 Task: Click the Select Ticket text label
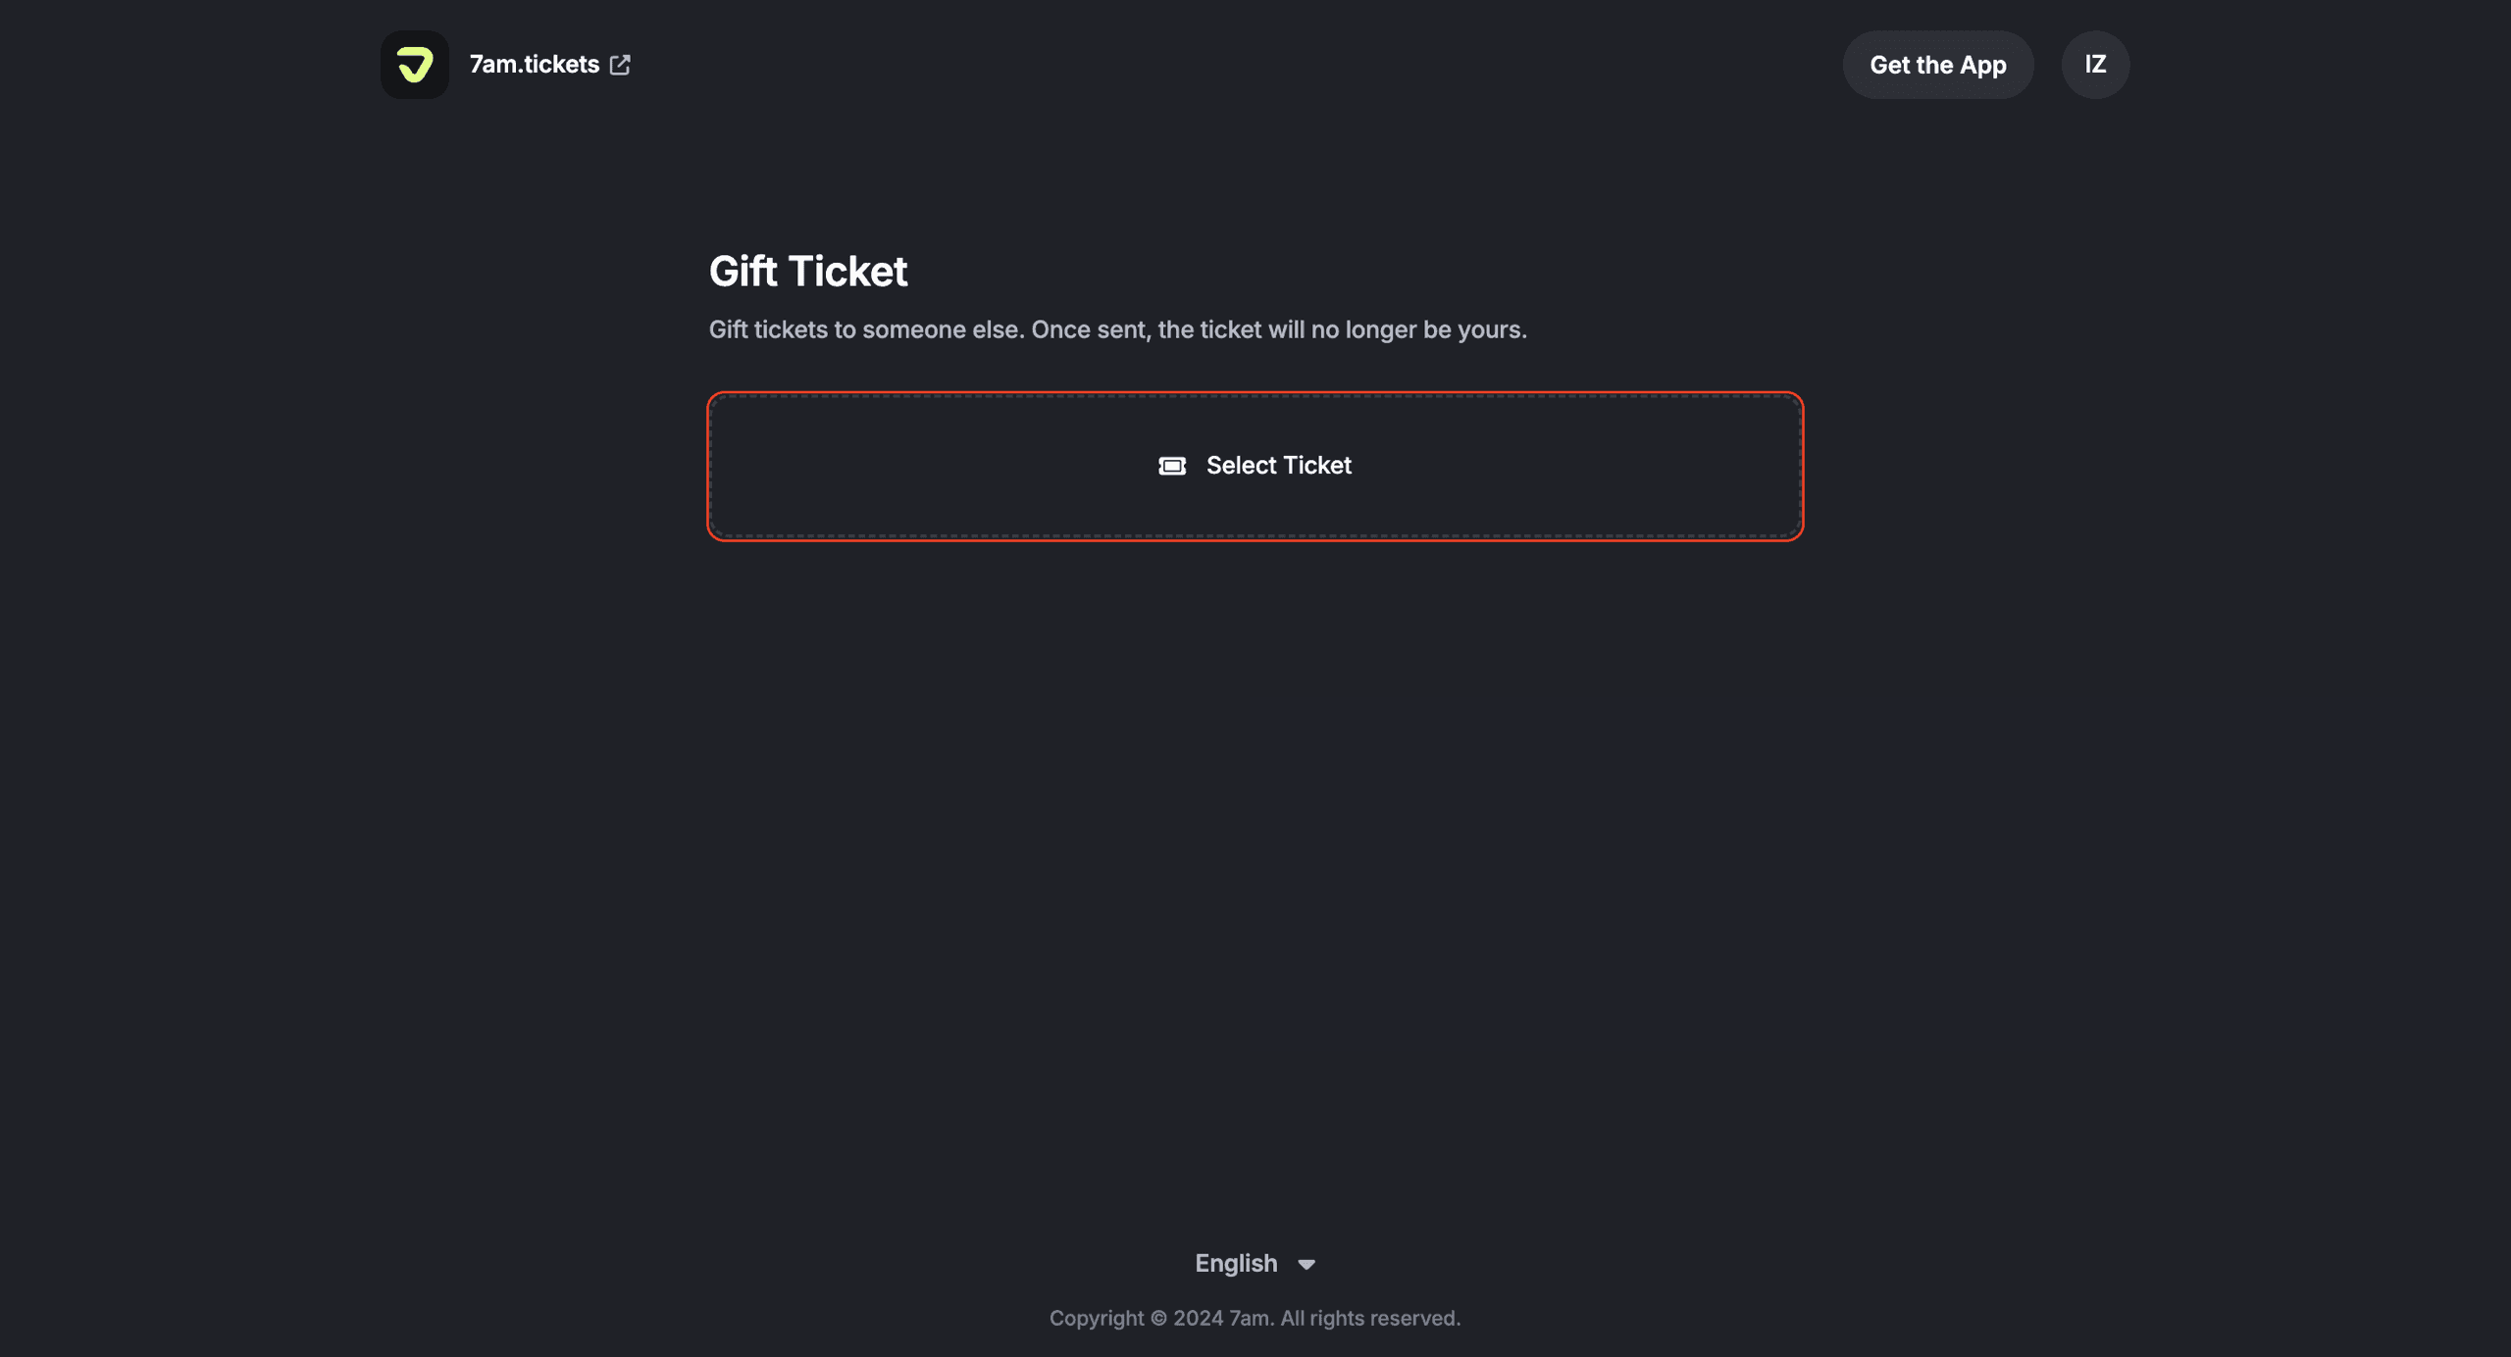pyautogui.click(x=1278, y=466)
